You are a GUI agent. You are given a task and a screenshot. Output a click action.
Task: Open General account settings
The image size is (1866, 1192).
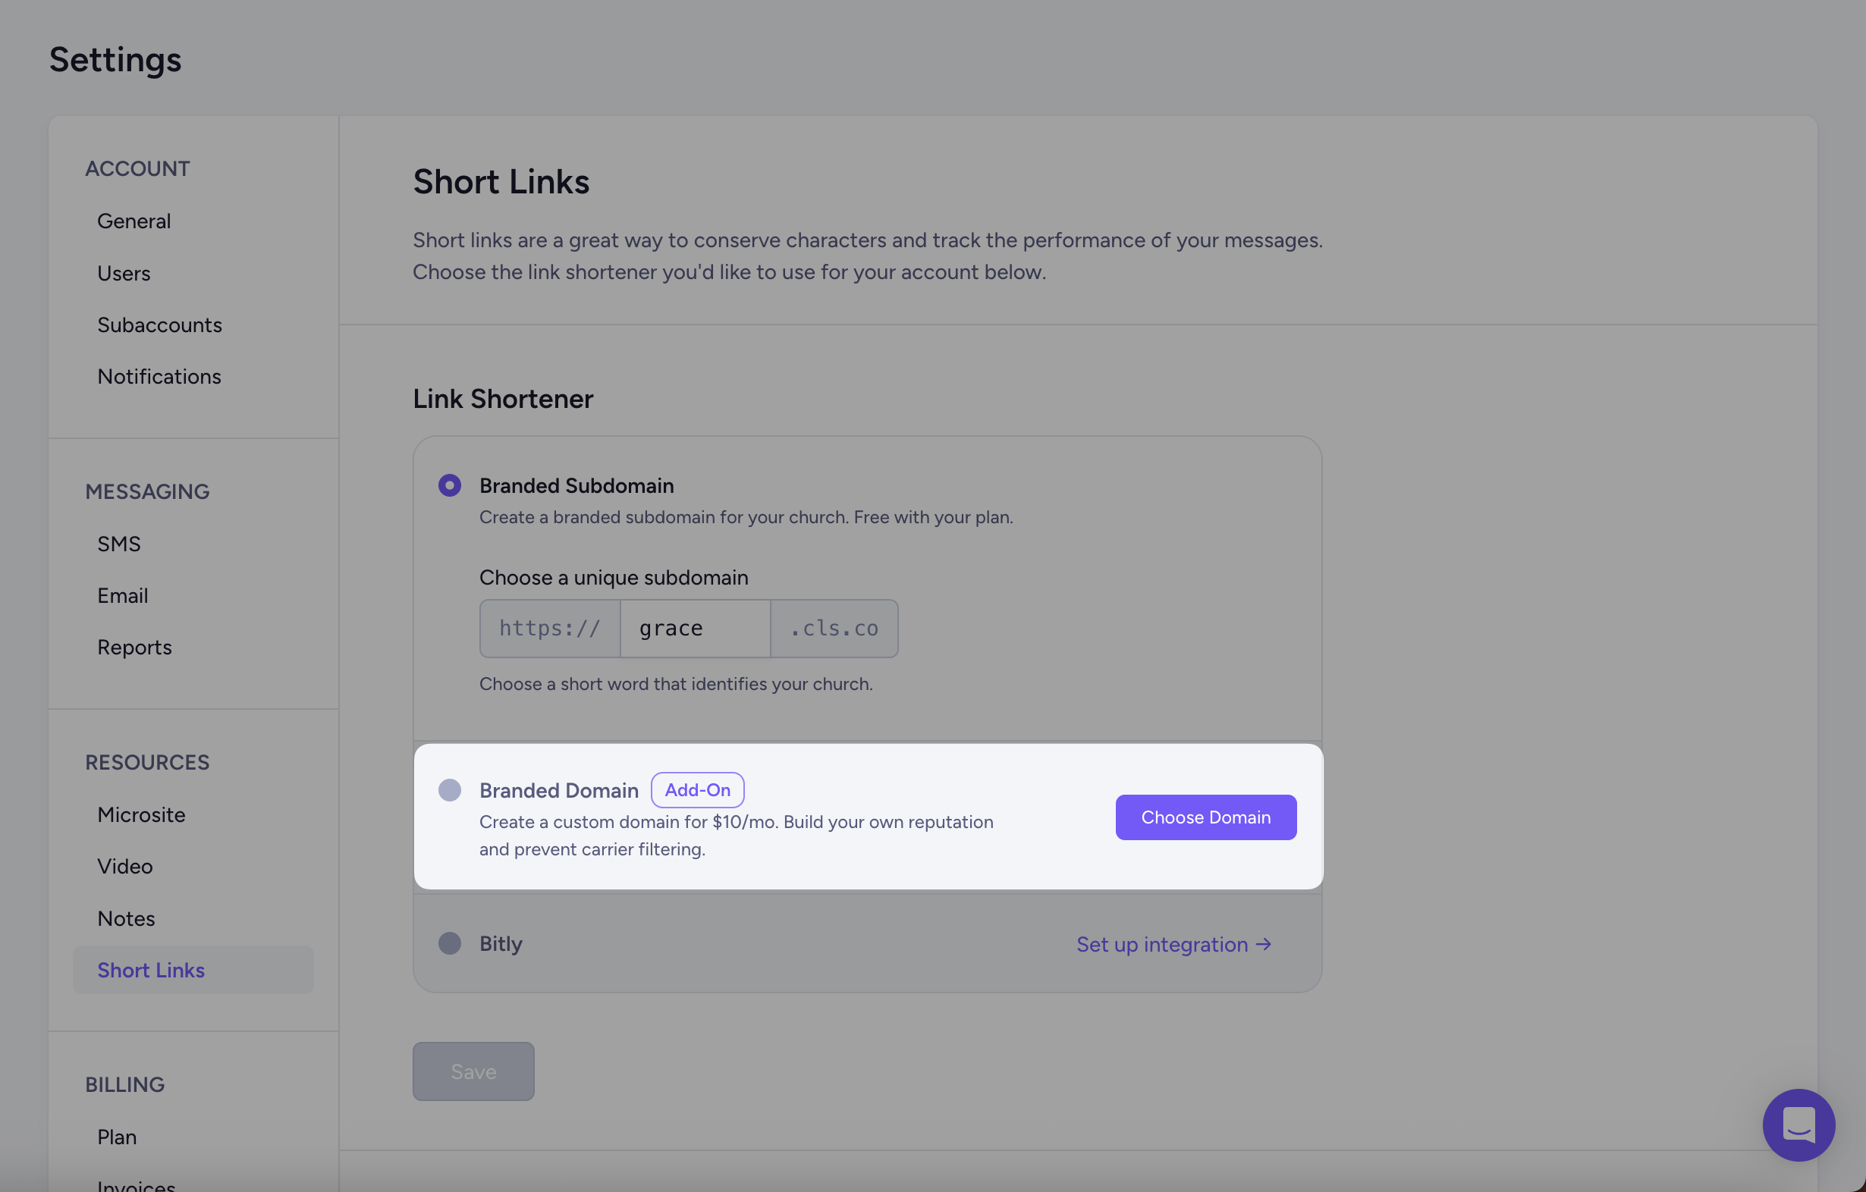tap(134, 221)
